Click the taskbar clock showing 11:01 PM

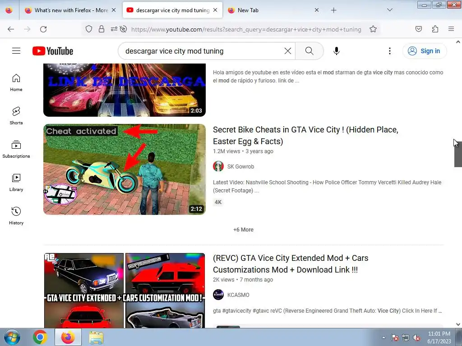tap(439, 337)
